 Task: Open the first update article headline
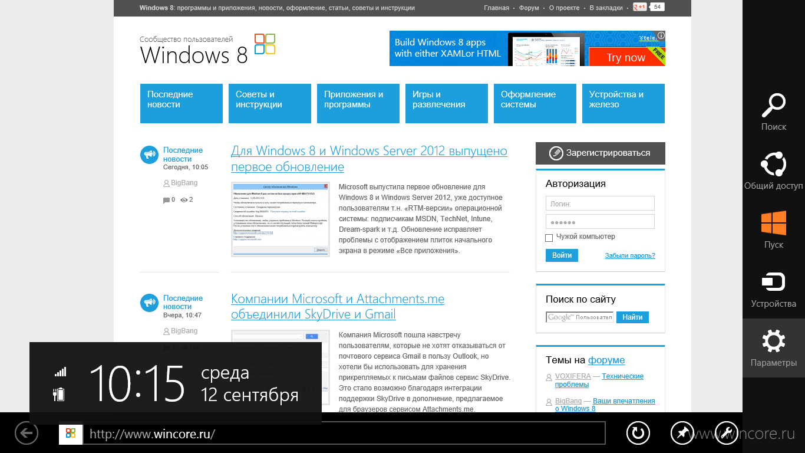tap(369, 159)
